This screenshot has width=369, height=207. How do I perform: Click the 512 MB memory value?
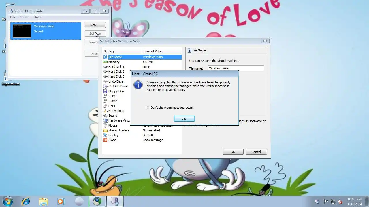148,62
